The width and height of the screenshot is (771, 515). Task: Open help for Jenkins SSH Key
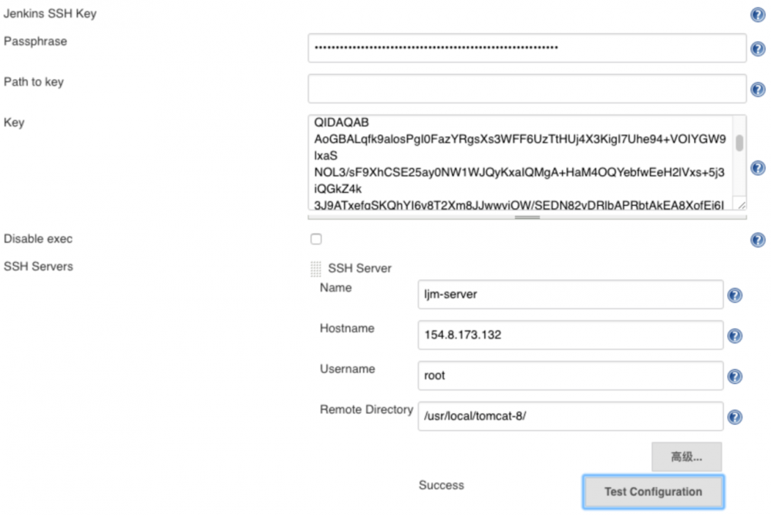point(757,14)
